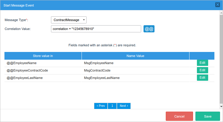The image size is (223, 122).
Task: Click the 'Store value in' column header
Action: 43,56
